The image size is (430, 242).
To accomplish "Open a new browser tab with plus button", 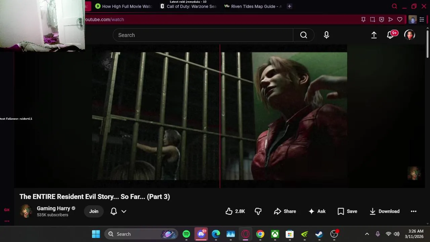I will coord(289,6).
